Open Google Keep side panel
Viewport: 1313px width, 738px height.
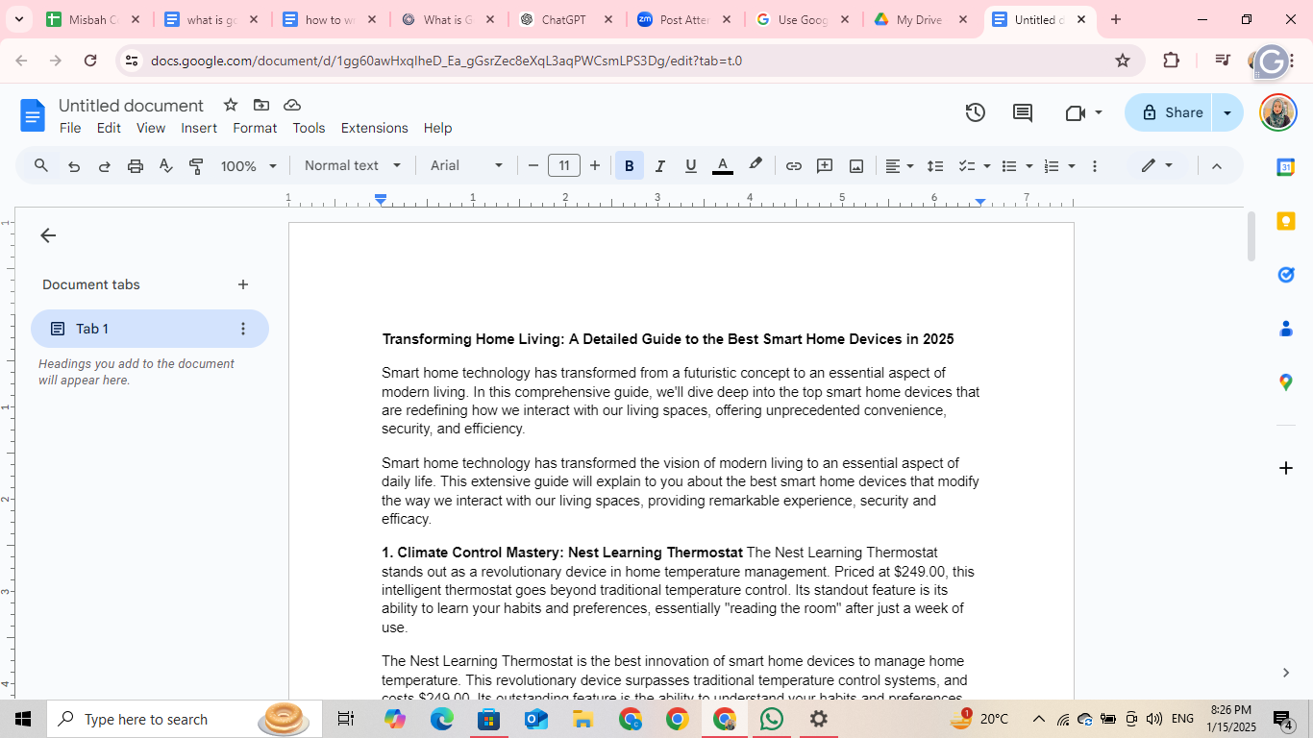coord(1286,221)
